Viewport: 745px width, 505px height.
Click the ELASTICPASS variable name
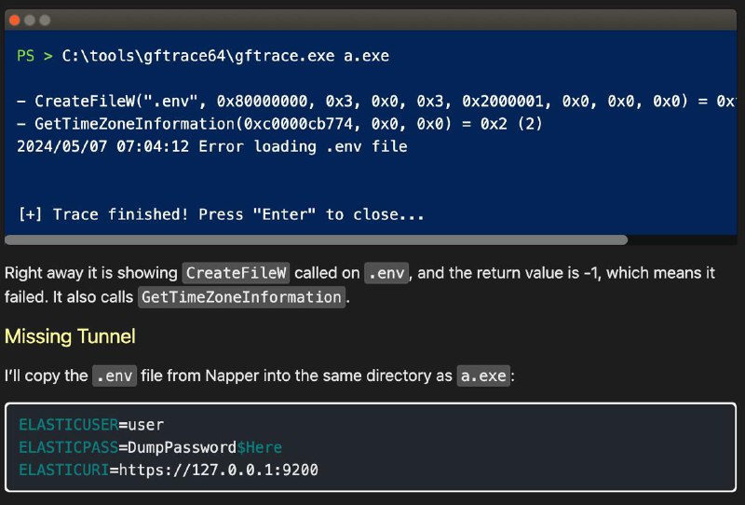click(68, 447)
